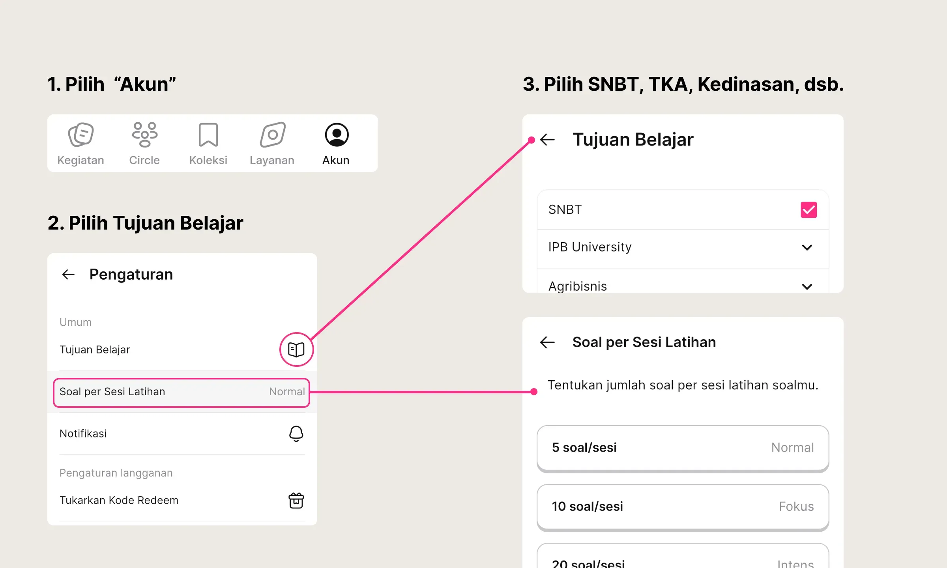Go back from Pengaturan screen
This screenshot has width=947, height=568.
pyautogui.click(x=69, y=275)
